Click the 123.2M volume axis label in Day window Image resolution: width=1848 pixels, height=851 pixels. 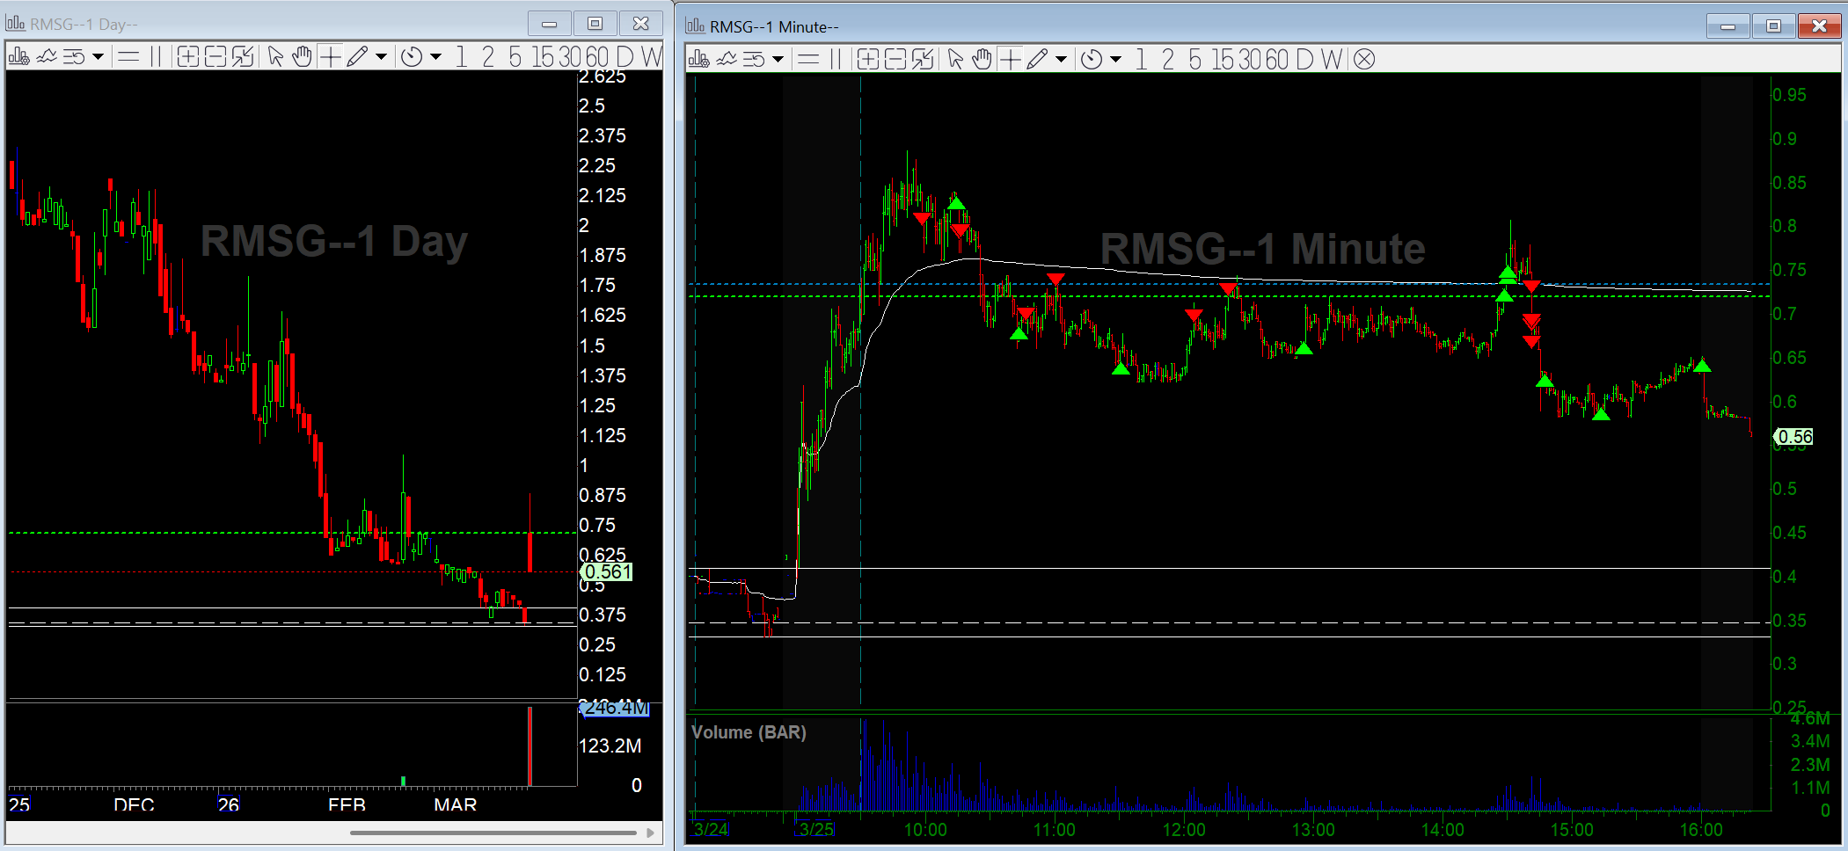[610, 746]
